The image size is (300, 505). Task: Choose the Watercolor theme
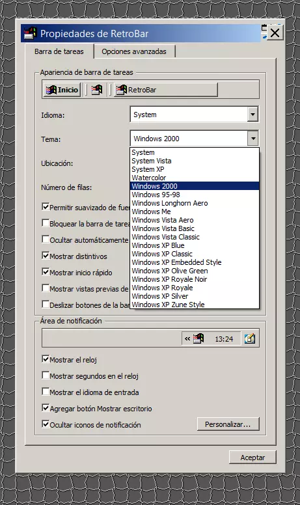pos(195,178)
